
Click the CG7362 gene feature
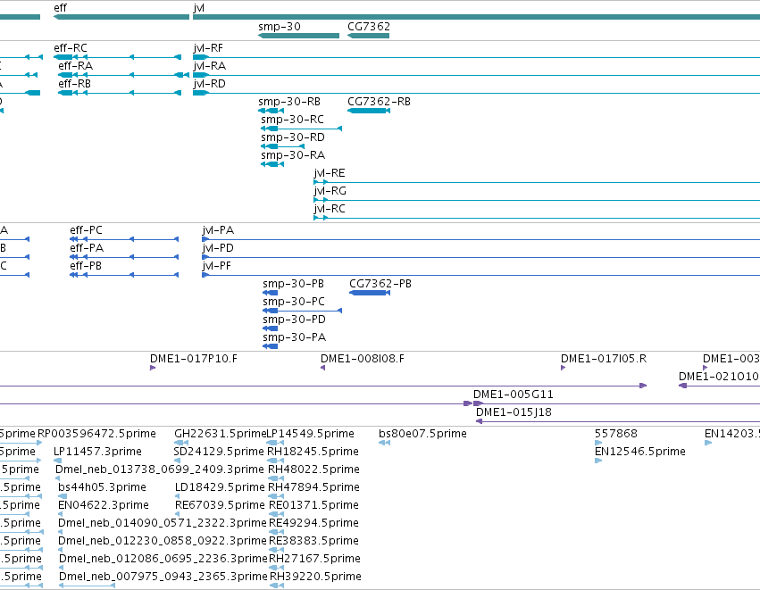click(x=368, y=36)
